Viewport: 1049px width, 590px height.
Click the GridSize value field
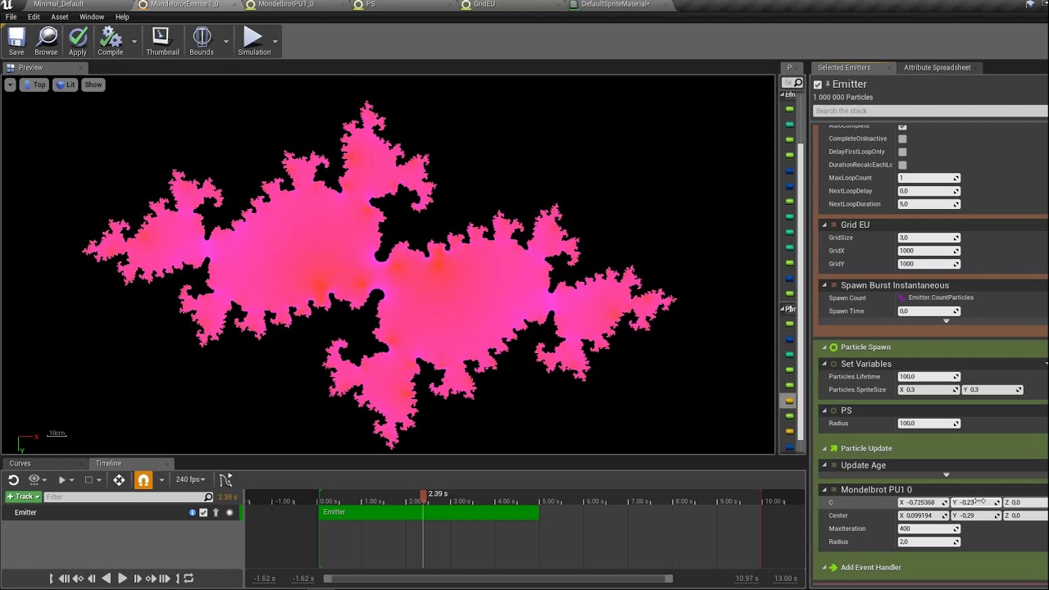[x=929, y=238]
